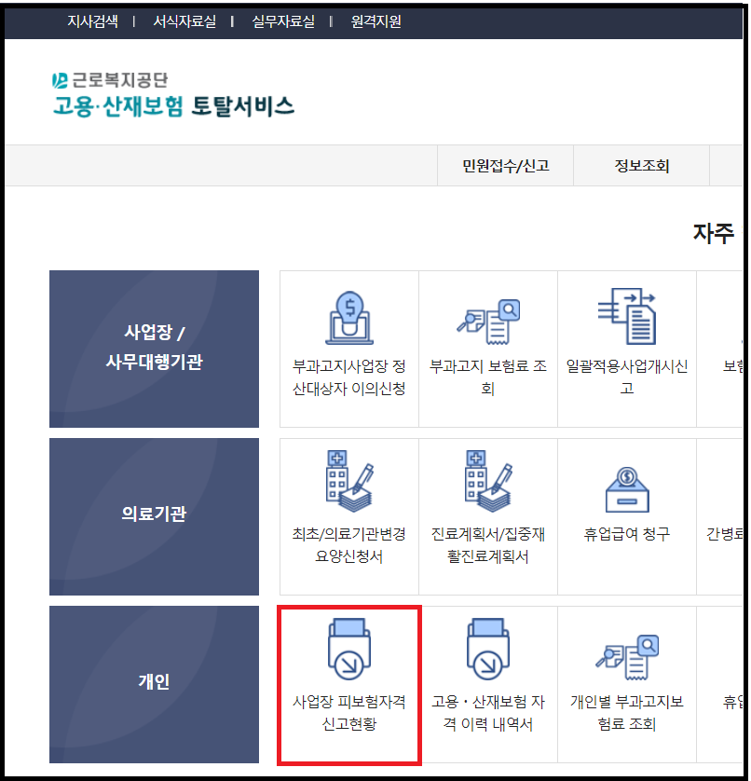Open 부과고지 보험료 조회 text
This screenshot has height=781, width=751.
pos(488,377)
